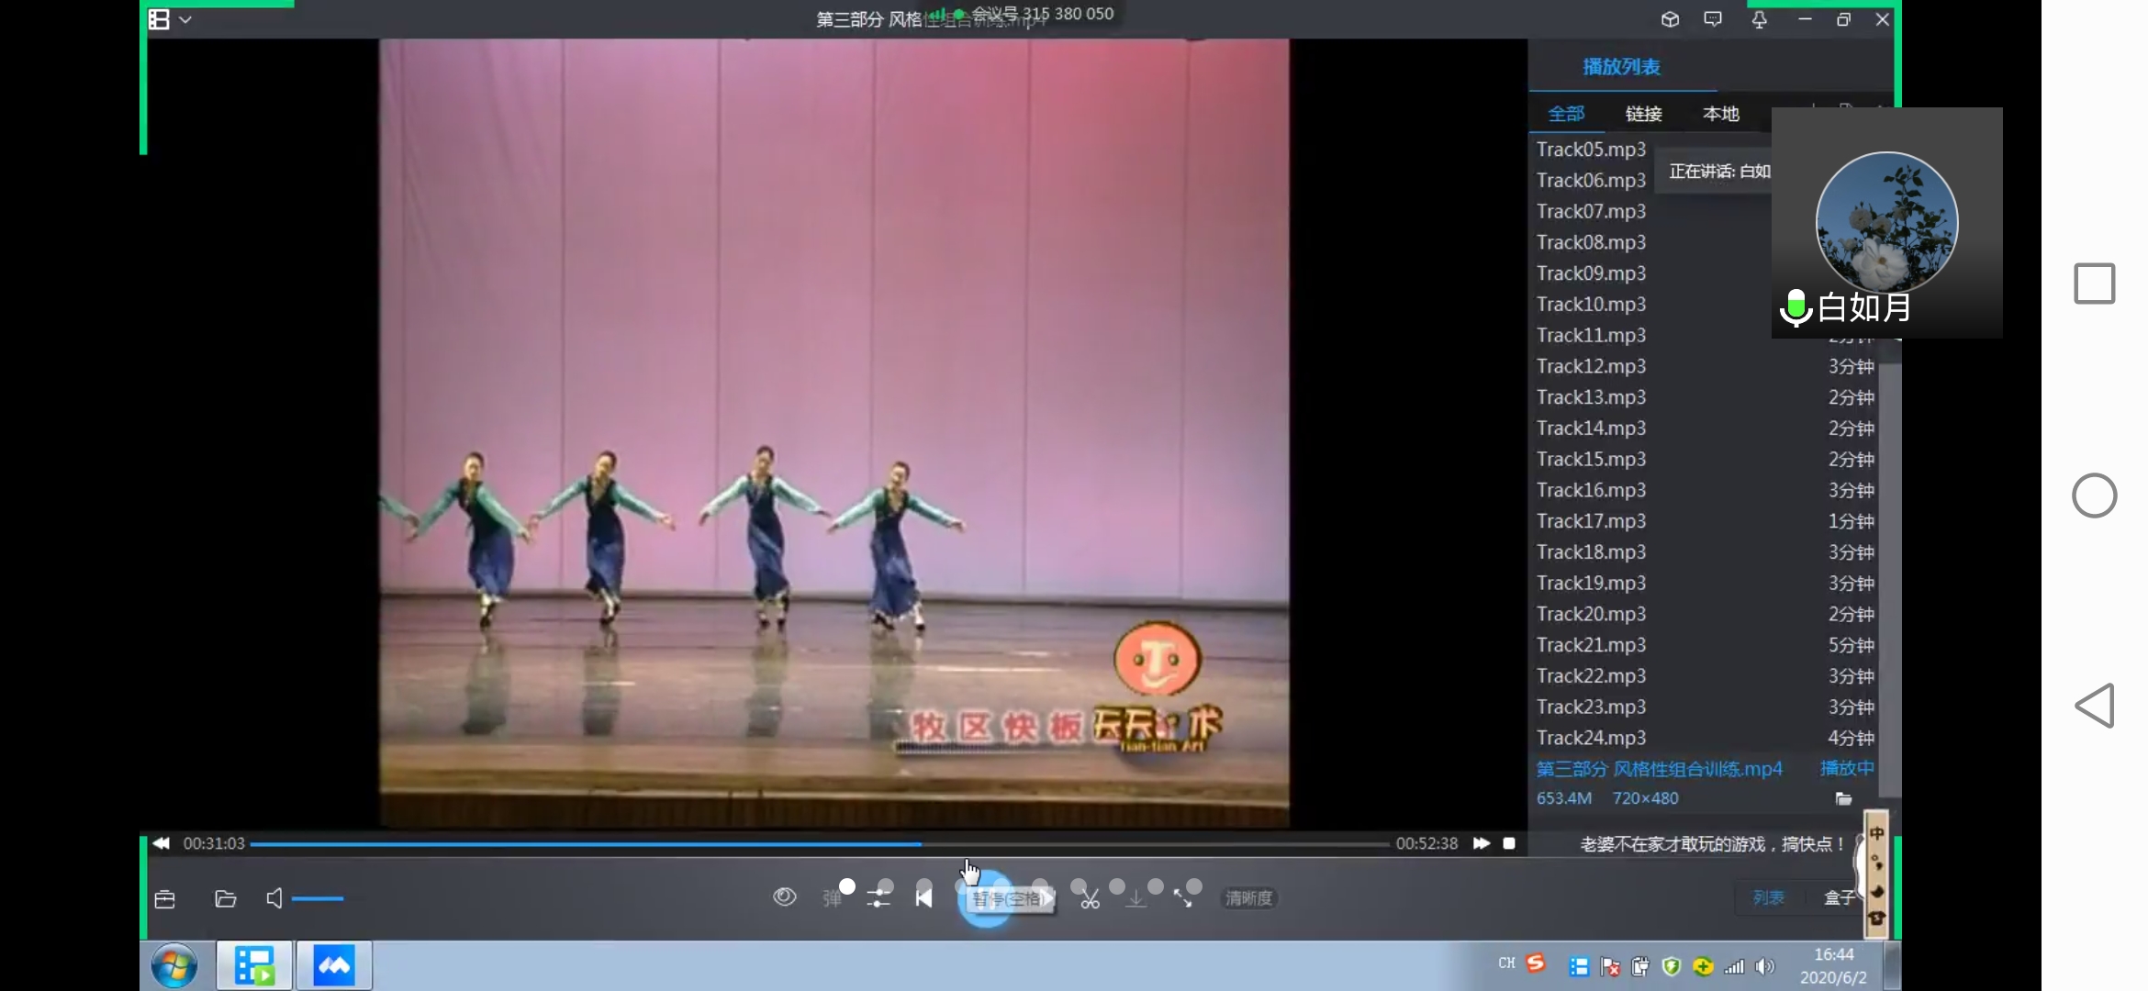2148x991 pixels.
Task: Select Track20.mp3 in the playlist
Action: pyautogui.click(x=1706, y=614)
